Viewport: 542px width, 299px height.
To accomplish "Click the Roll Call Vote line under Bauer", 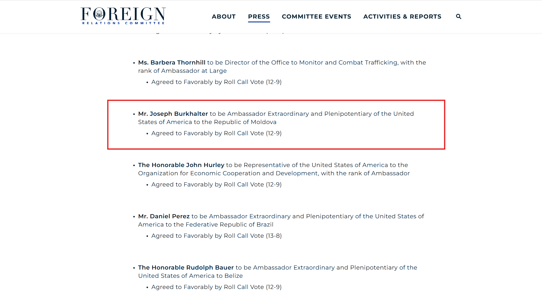I will click(x=217, y=287).
